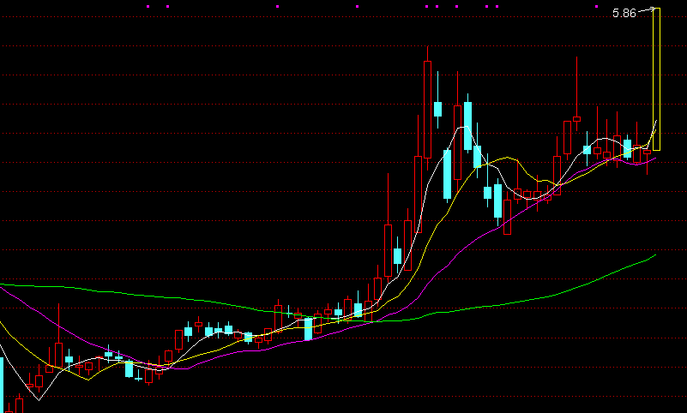Select the final yellow-outlined candlestick
Screen dimensions: 687x413
(x=656, y=79)
